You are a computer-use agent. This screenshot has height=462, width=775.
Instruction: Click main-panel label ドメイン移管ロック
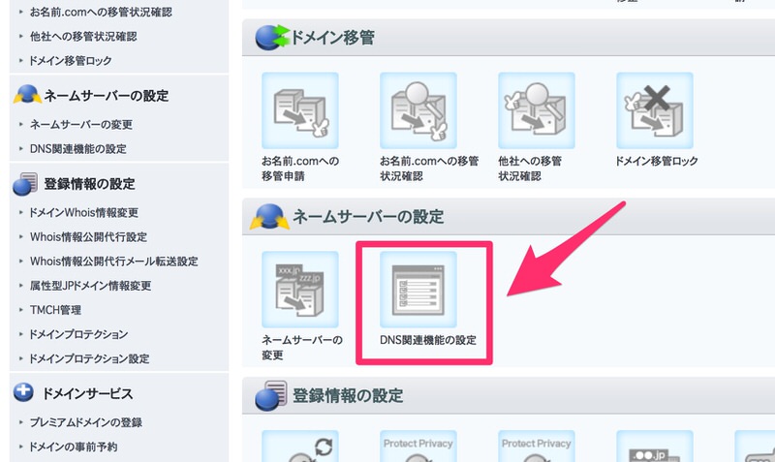[657, 161]
